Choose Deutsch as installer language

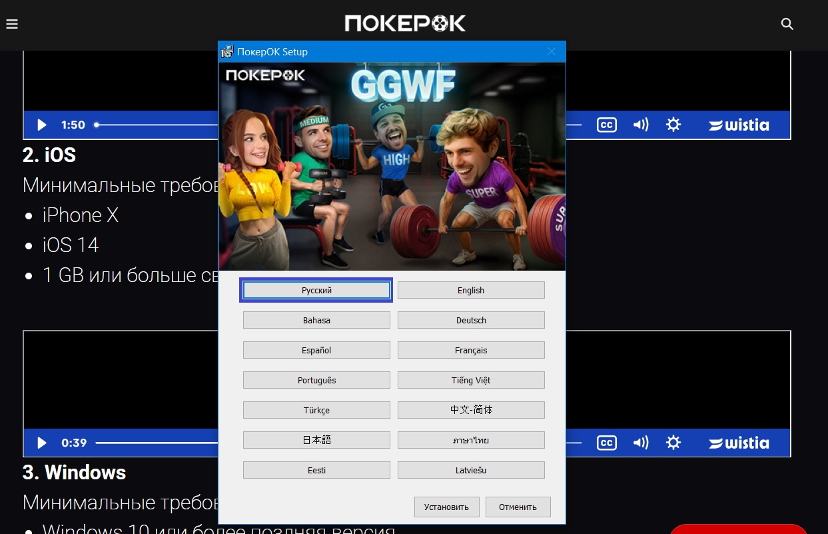click(x=471, y=320)
